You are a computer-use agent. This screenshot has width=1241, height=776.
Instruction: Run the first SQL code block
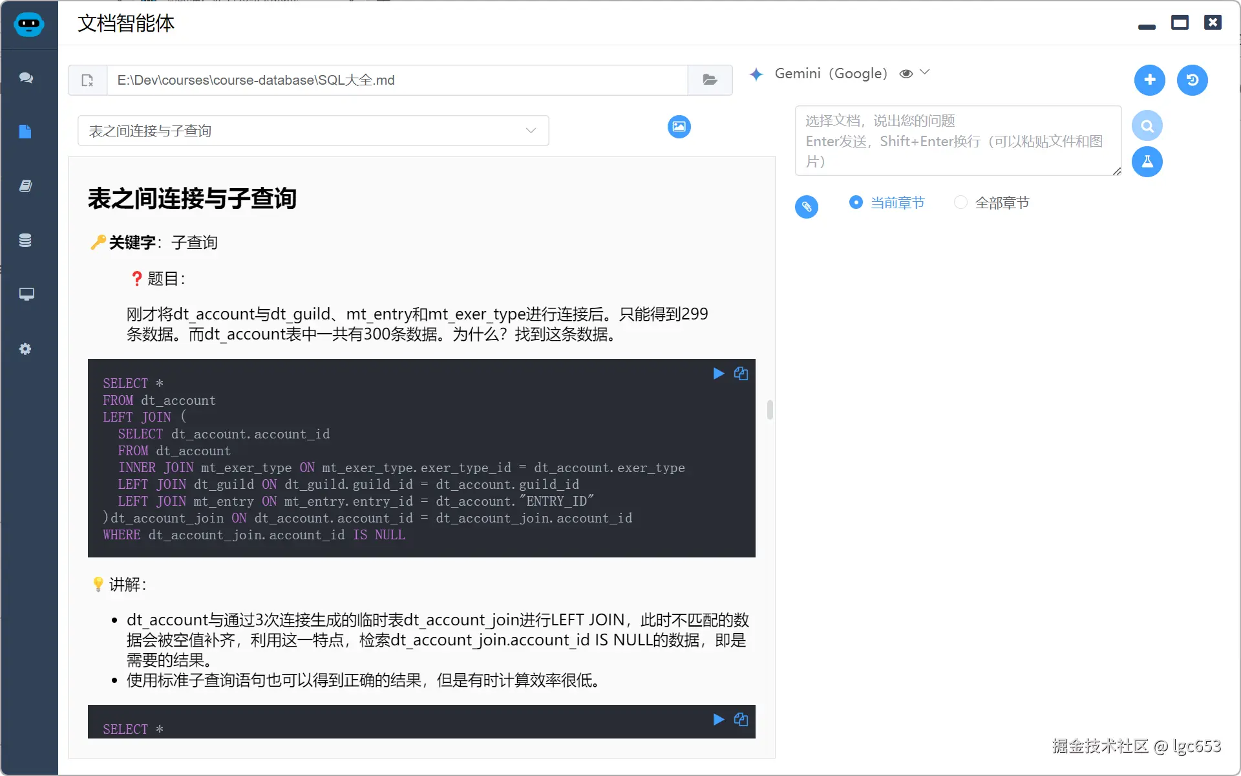(718, 374)
